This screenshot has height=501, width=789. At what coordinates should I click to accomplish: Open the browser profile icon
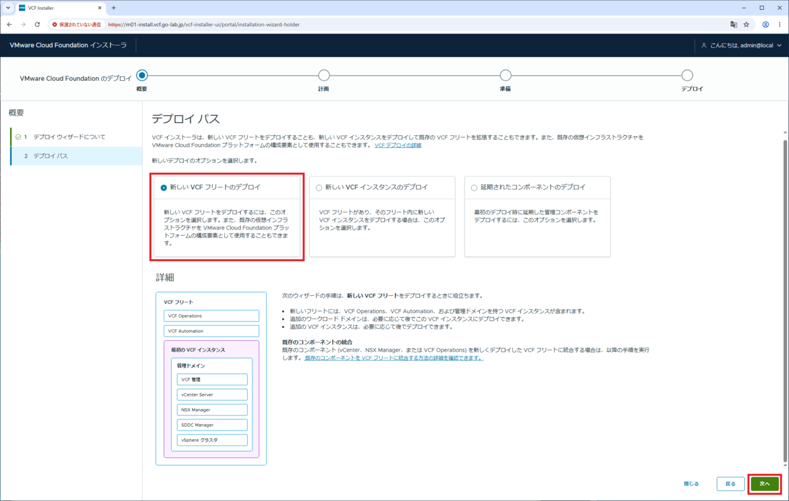pos(766,24)
